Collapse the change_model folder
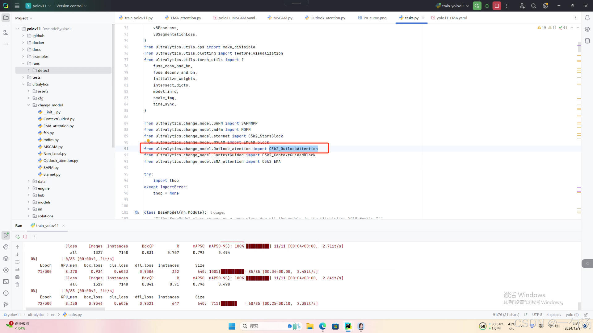Image resolution: width=593 pixels, height=333 pixels. point(29,105)
